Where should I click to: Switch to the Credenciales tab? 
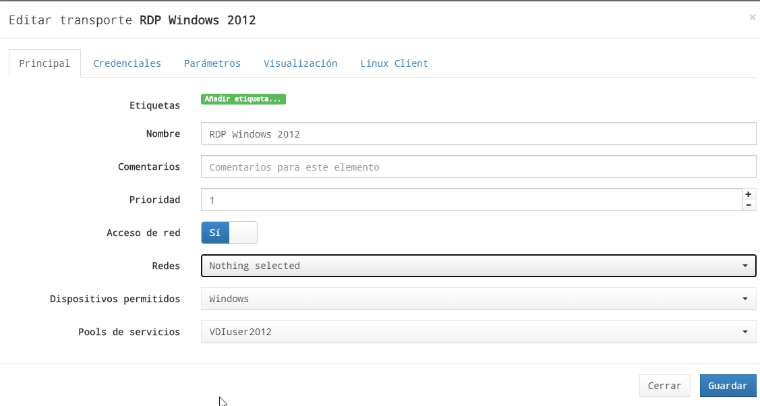point(127,63)
